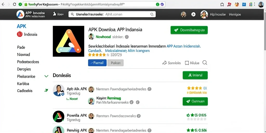Open the account avatar beside 'Aiplnesclar'

tap(204, 15)
